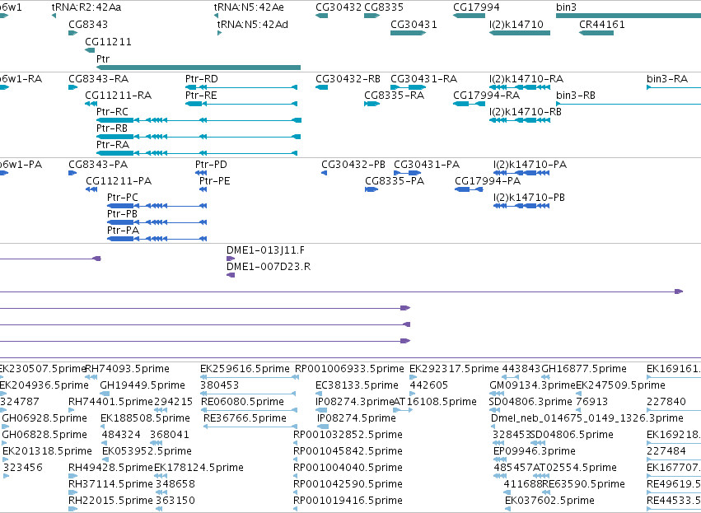Image resolution: width=701 pixels, height=513 pixels.
Task: Click the l(2)k14710 gene label
Action: (x=516, y=25)
